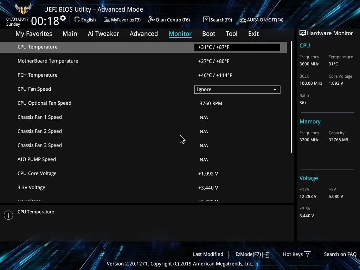Image resolution: width=360 pixels, height=270 pixels.
Task: Click 32768 MB memory capacity
Action: point(339,140)
